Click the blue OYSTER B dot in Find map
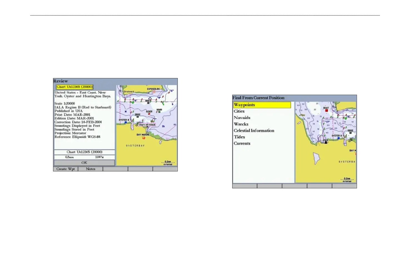400x260 pixels. pyautogui.click(x=338, y=138)
